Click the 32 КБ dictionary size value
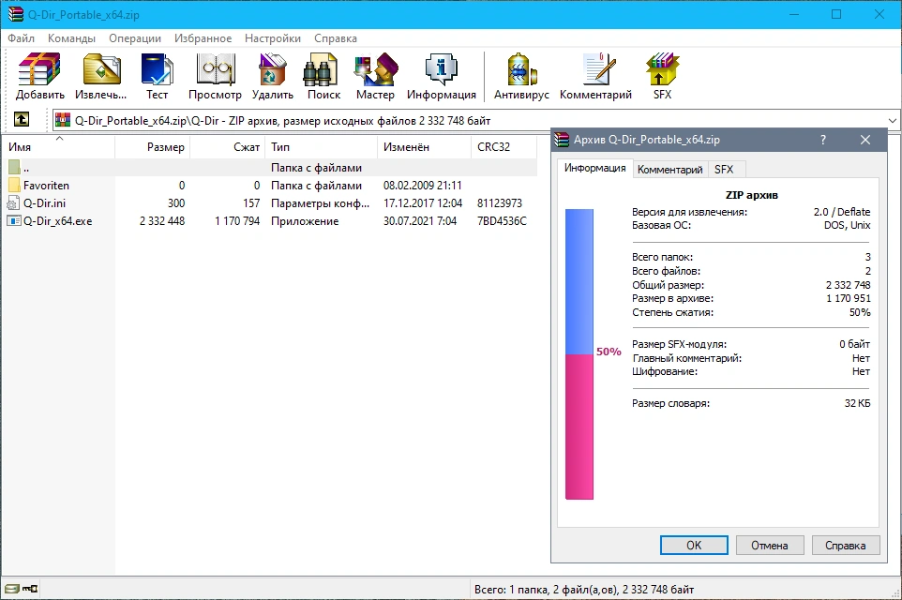Image resolution: width=902 pixels, height=600 pixels. click(857, 403)
